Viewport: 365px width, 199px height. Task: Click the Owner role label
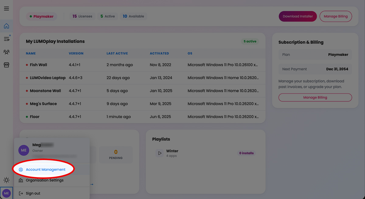point(38,151)
